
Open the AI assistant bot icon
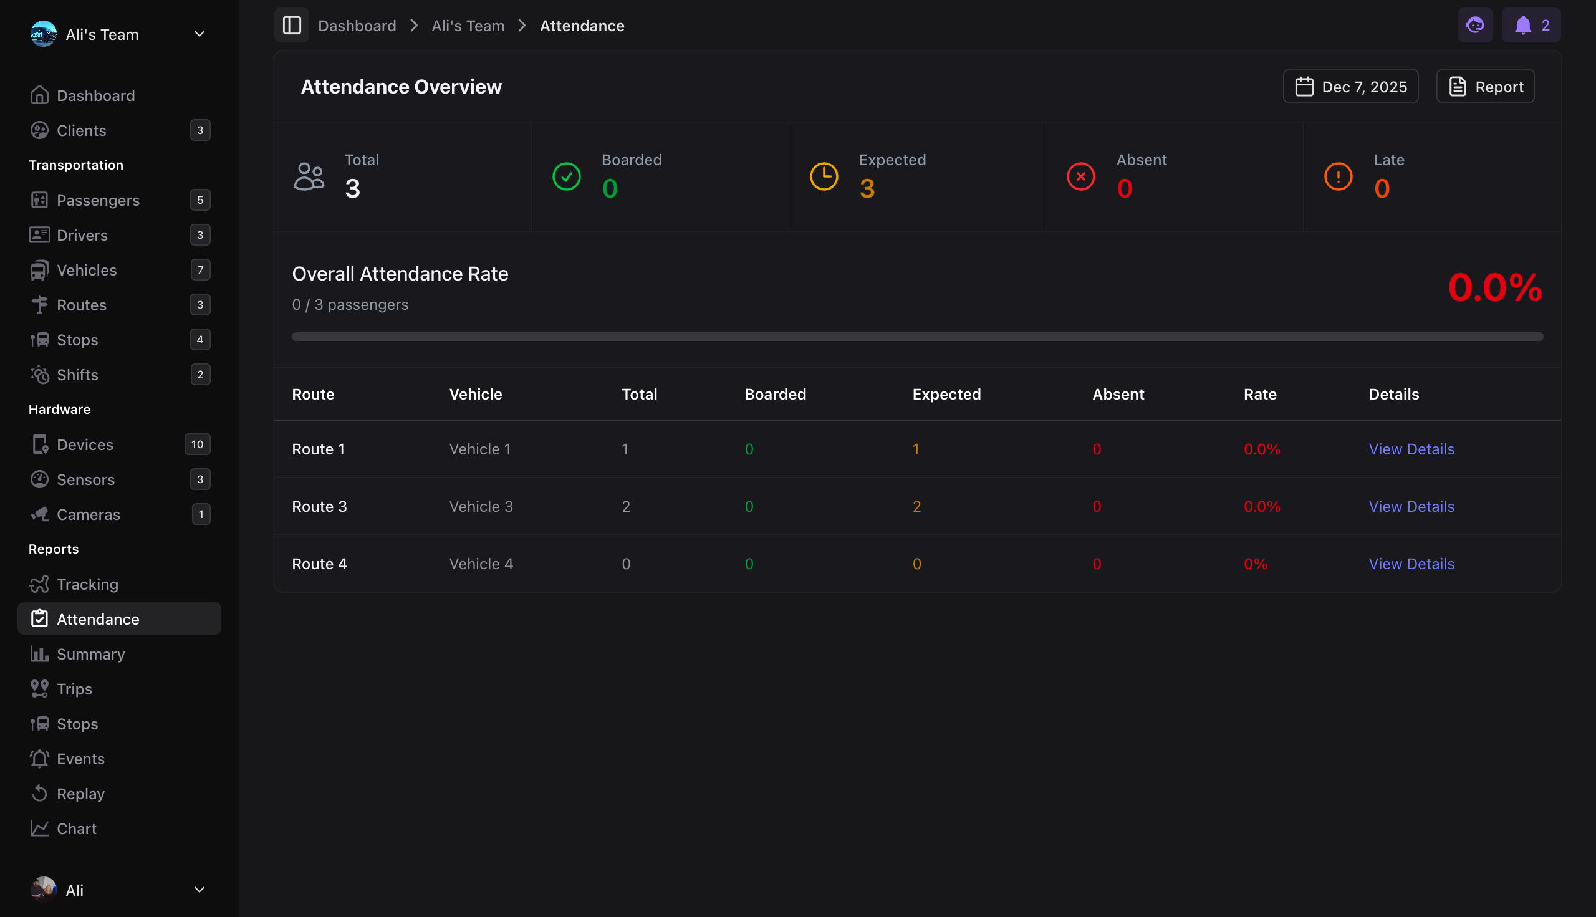[1474, 26]
